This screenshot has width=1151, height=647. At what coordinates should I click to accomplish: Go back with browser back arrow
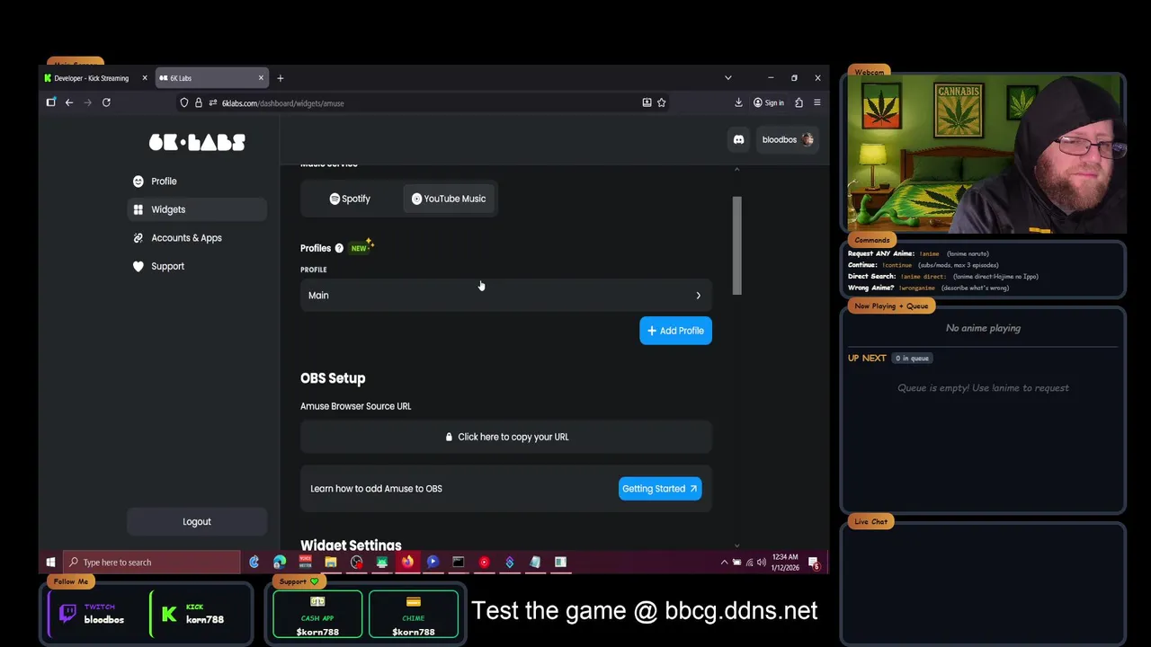pyautogui.click(x=69, y=102)
